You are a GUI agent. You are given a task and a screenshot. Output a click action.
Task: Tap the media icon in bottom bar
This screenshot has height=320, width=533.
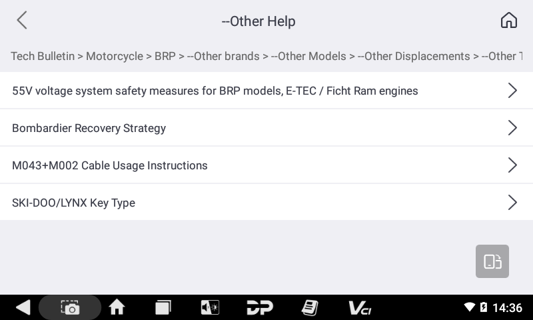(x=210, y=307)
